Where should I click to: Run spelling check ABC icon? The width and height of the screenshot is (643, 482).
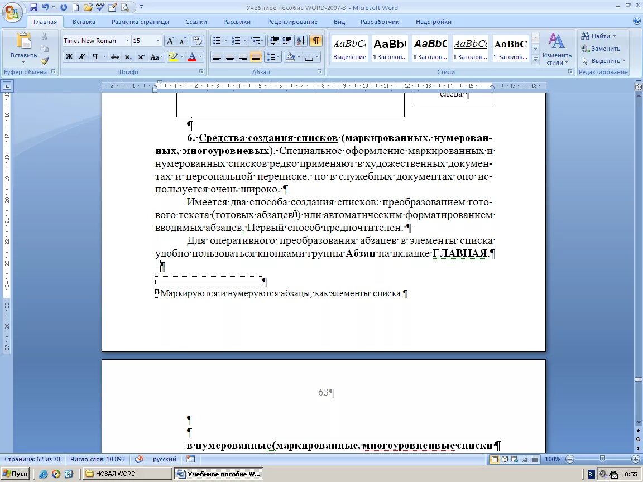click(100, 7)
